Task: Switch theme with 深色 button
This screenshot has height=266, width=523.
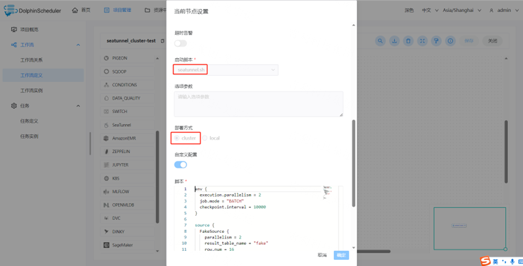Action: pyautogui.click(x=409, y=10)
